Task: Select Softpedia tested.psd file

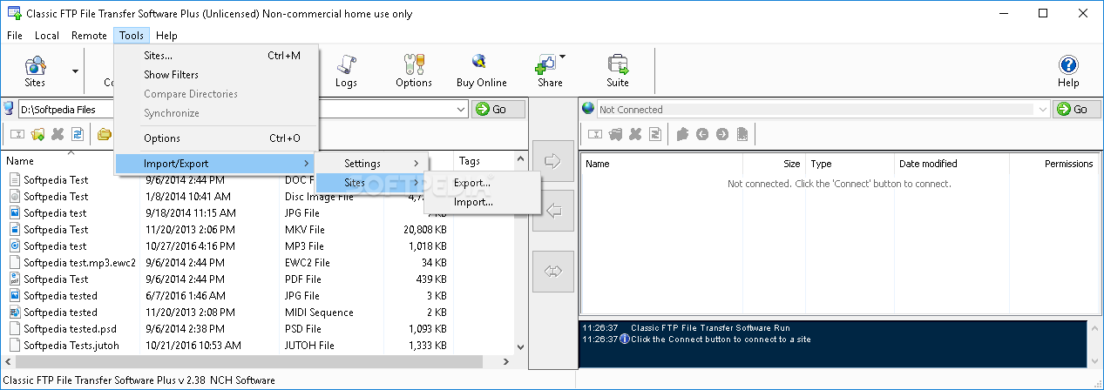Action: point(70,328)
